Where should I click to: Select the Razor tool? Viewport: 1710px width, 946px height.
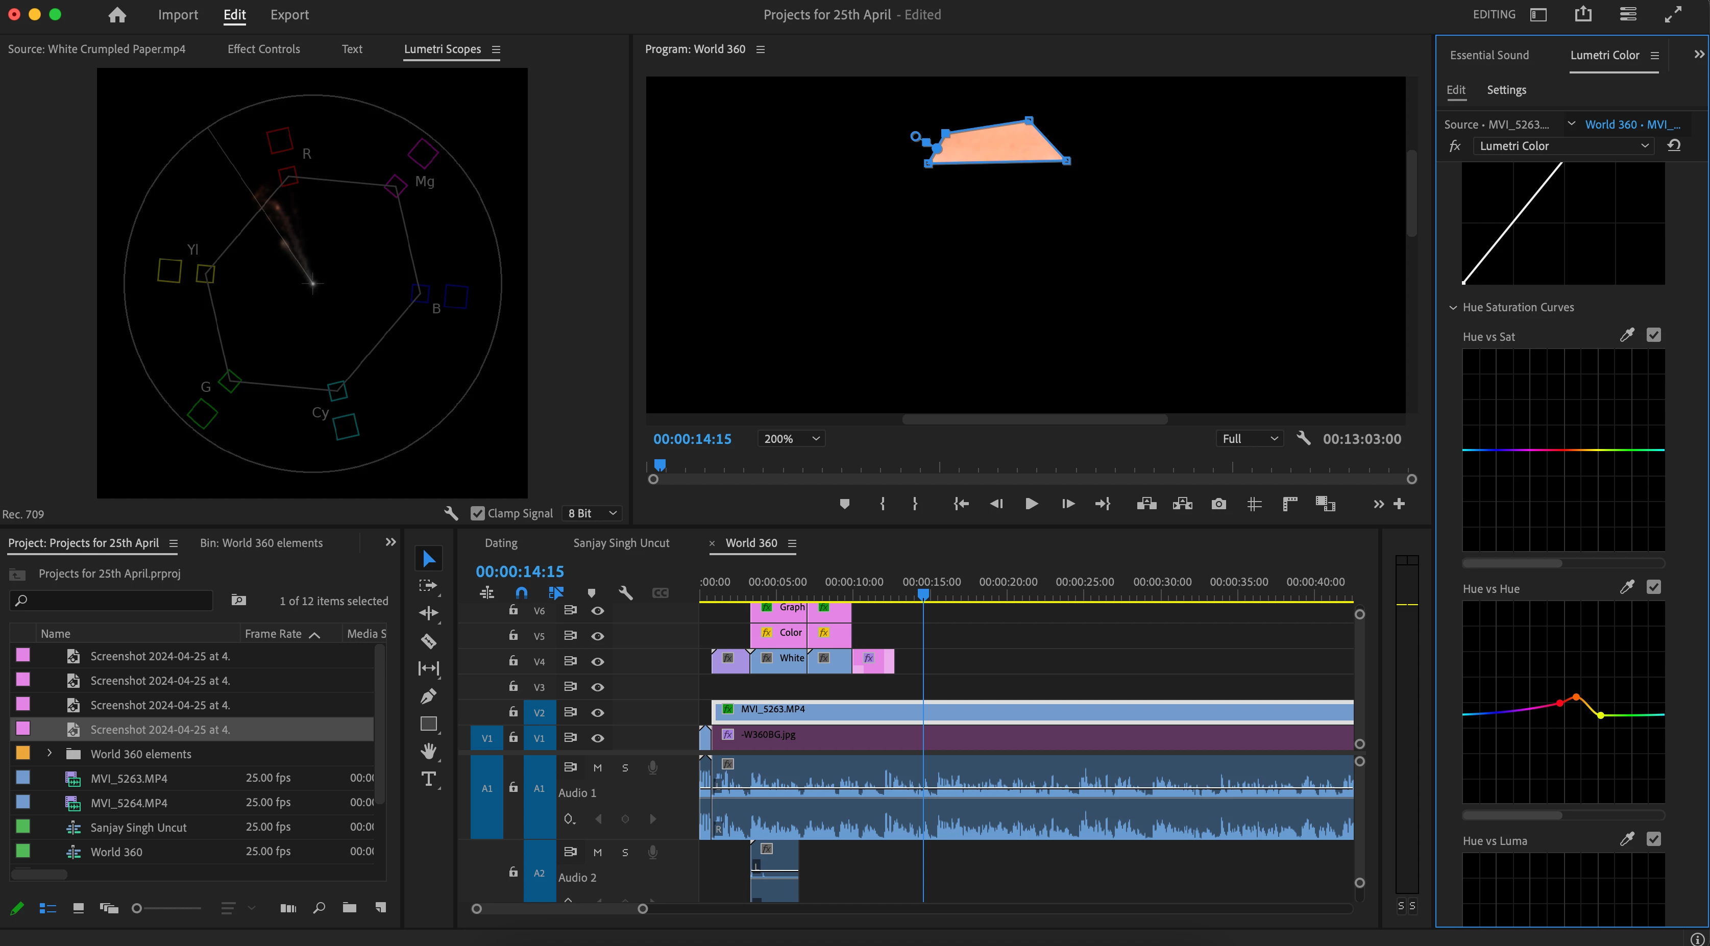(x=428, y=641)
